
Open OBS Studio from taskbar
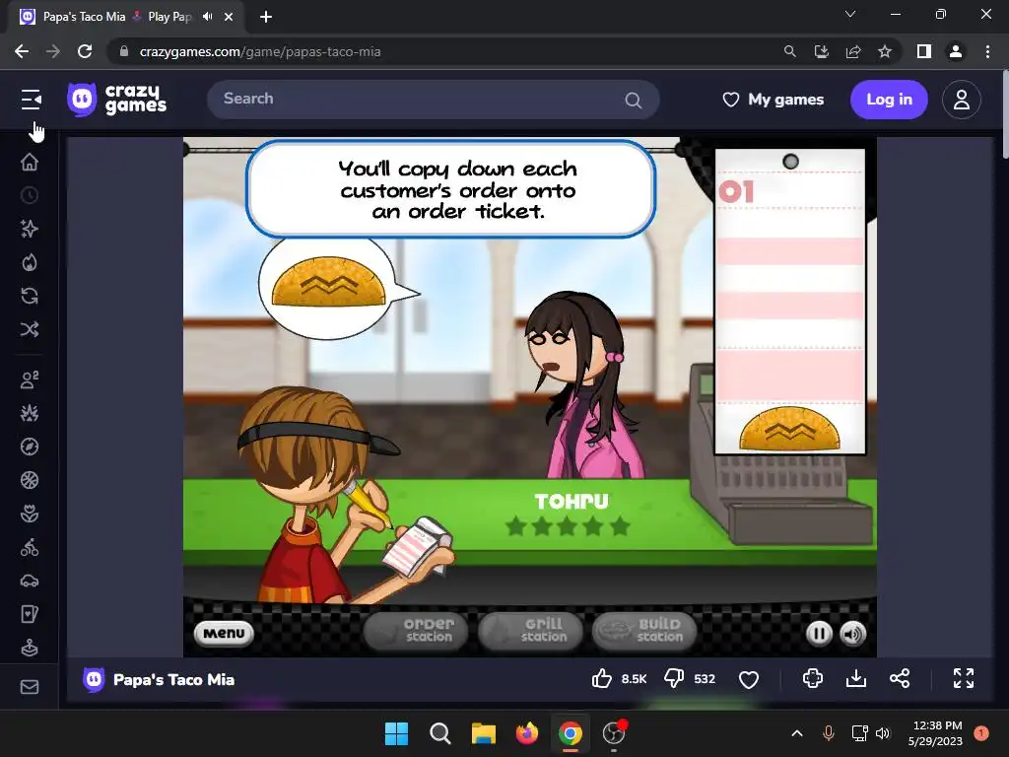pyautogui.click(x=614, y=733)
